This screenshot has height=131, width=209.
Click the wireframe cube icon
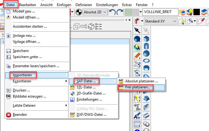(76, 26)
